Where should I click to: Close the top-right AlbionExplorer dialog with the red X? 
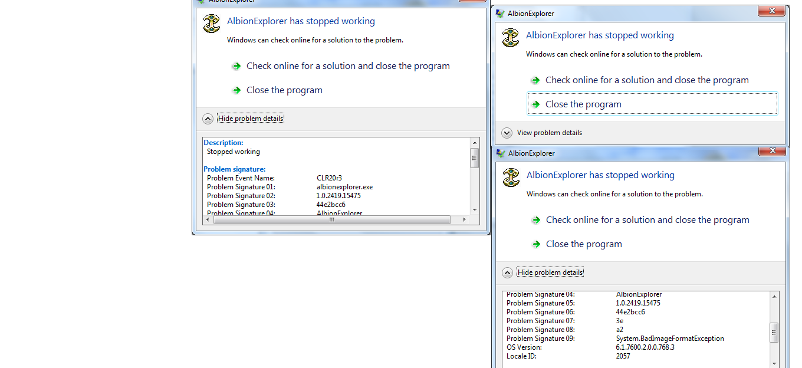[771, 11]
